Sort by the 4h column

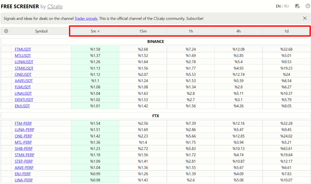click(238, 31)
